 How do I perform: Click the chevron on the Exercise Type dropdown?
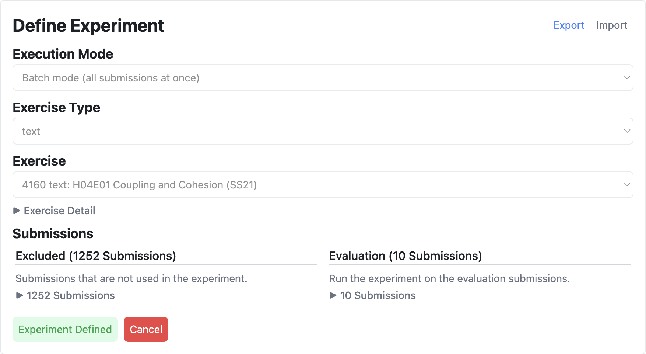(x=627, y=131)
